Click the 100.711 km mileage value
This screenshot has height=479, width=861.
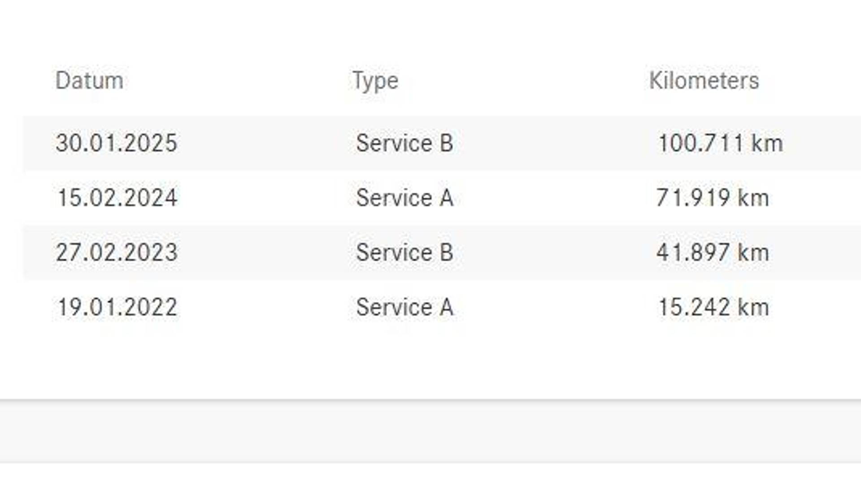click(720, 143)
